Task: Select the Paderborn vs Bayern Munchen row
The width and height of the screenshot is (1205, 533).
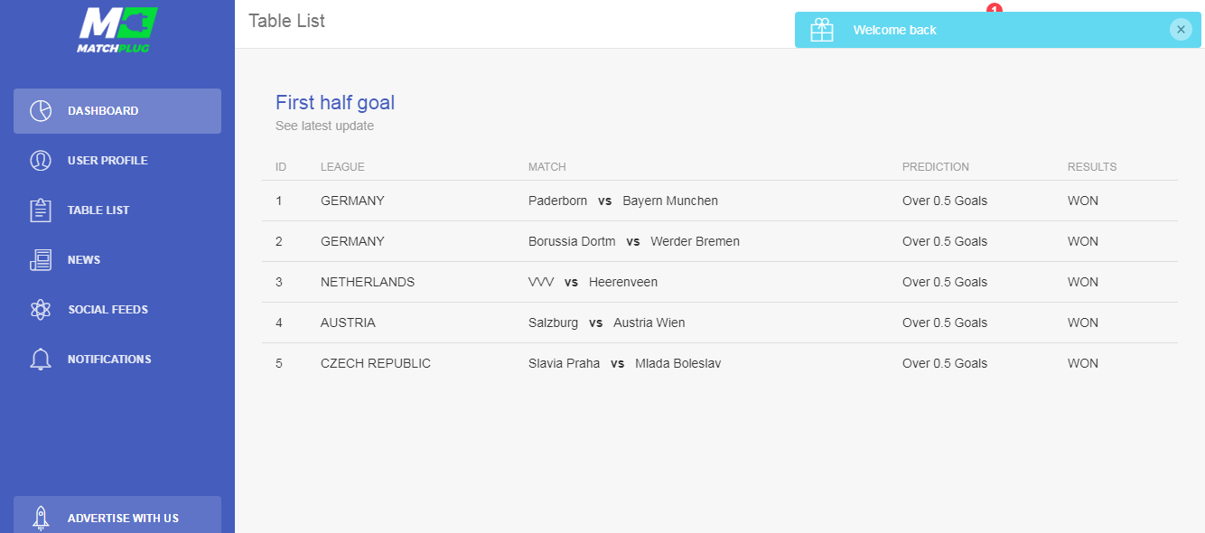Action: 623,201
